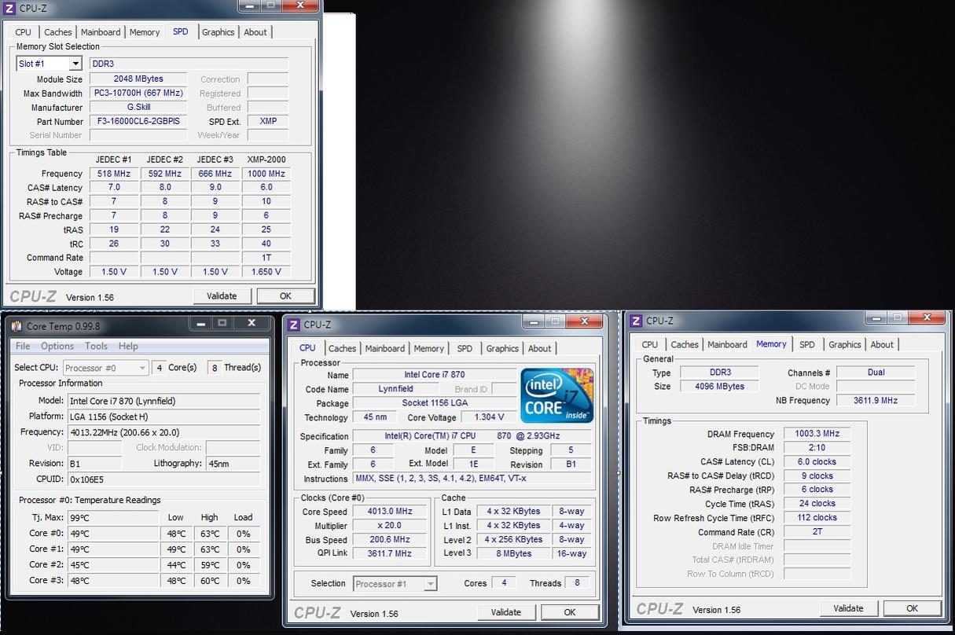Click the XMP voltage value 1.650 V
Viewport: 955px width, 635px height.
266,272
